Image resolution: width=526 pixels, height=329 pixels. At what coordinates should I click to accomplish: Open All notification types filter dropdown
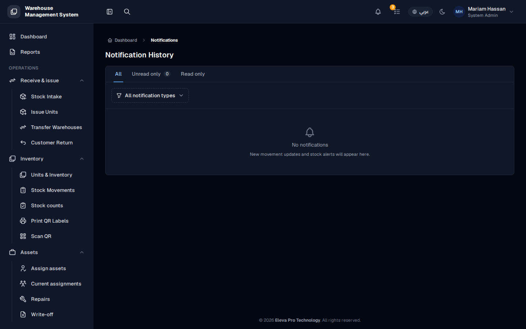[x=150, y=95]
